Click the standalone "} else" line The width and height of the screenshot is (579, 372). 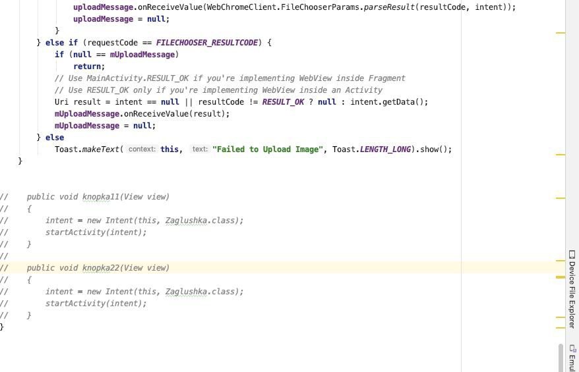coord(50,138)
